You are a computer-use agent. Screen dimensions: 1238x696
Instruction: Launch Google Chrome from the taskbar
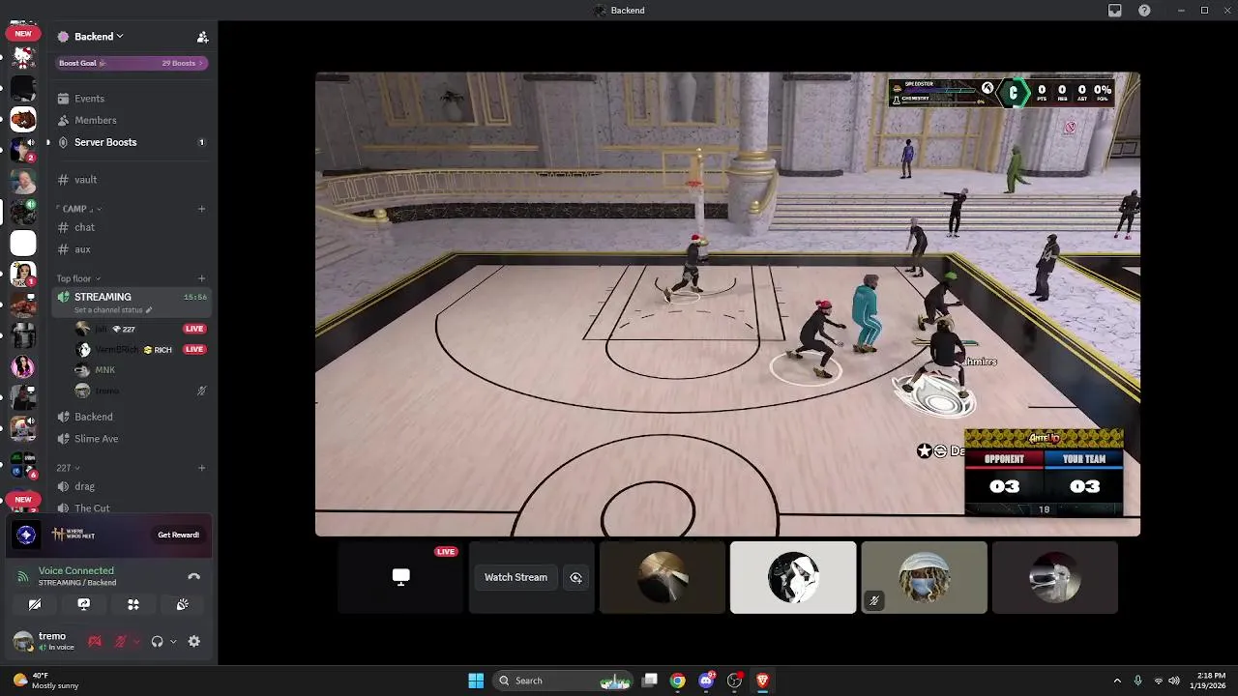678,681
